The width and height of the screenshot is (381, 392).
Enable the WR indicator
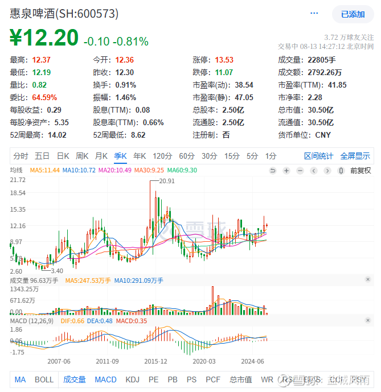click(x=267, y=379)
